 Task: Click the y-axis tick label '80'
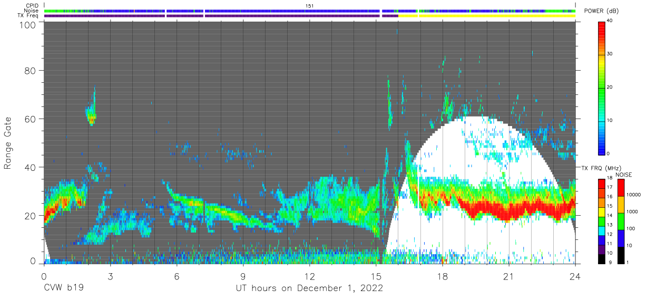click(x=32, y=71)
